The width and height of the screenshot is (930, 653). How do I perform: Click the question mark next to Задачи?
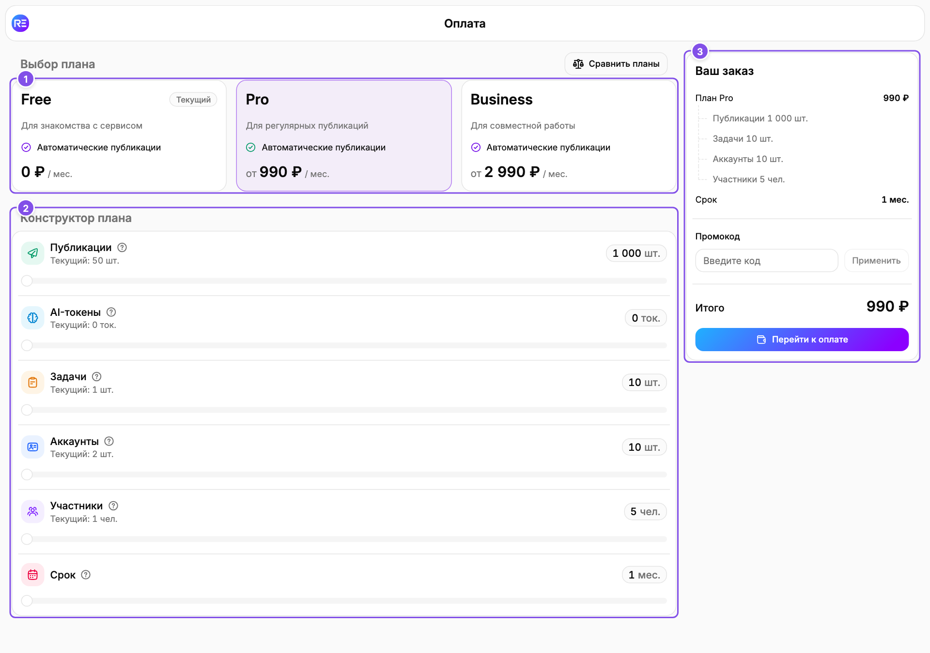[97, 376]
